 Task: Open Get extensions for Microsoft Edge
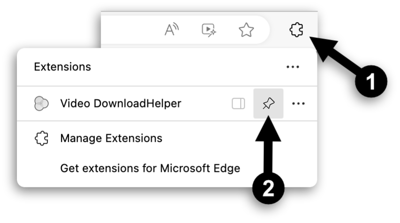150,168
